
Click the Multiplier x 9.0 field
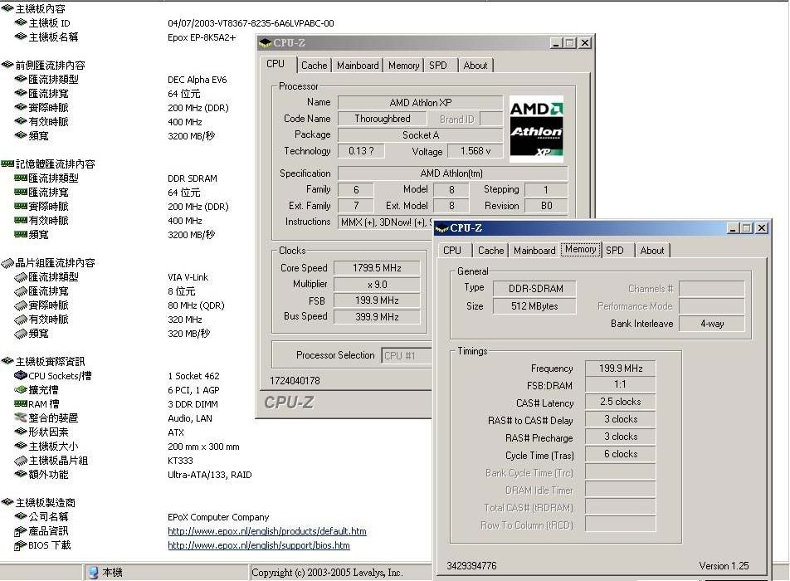pyautogui.click(x=377, y=285)
